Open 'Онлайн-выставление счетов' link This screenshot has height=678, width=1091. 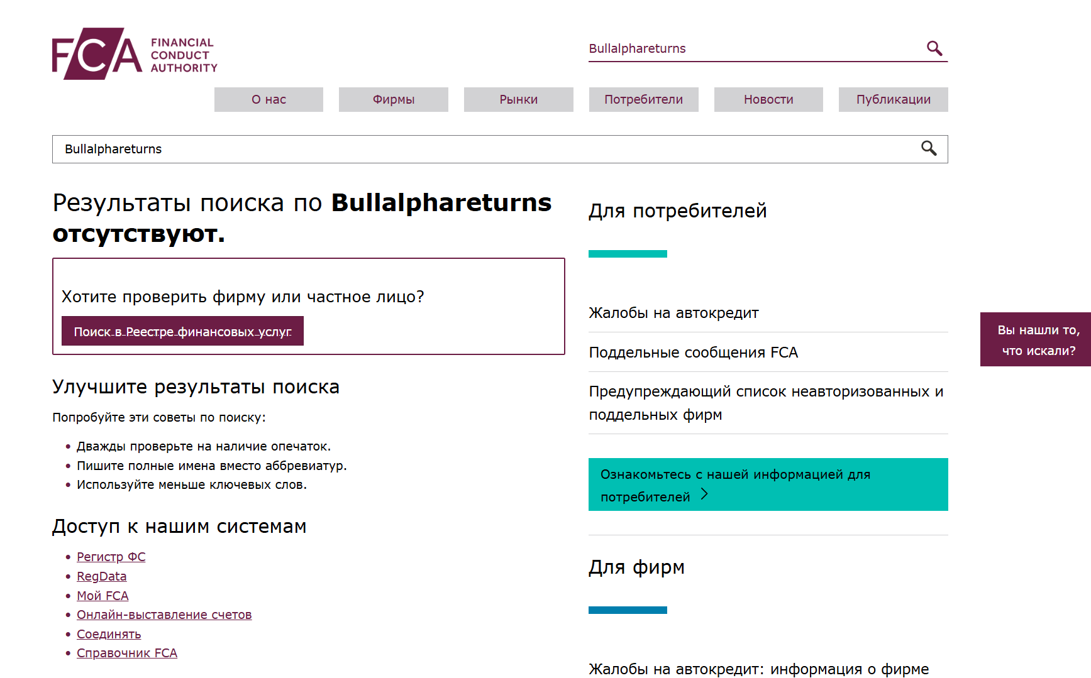click(164, 615)
